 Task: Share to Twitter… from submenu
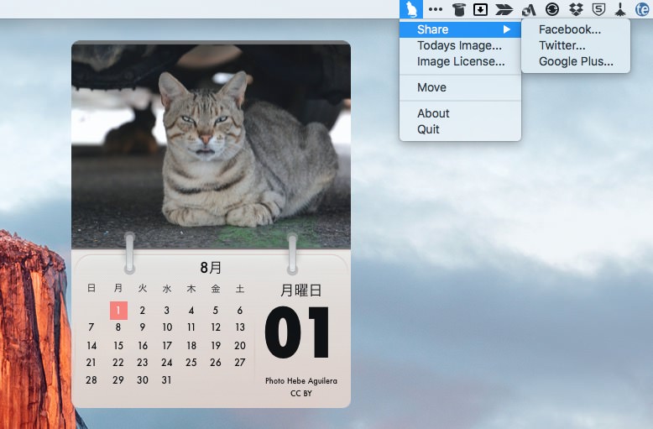(x=576, y=45)
